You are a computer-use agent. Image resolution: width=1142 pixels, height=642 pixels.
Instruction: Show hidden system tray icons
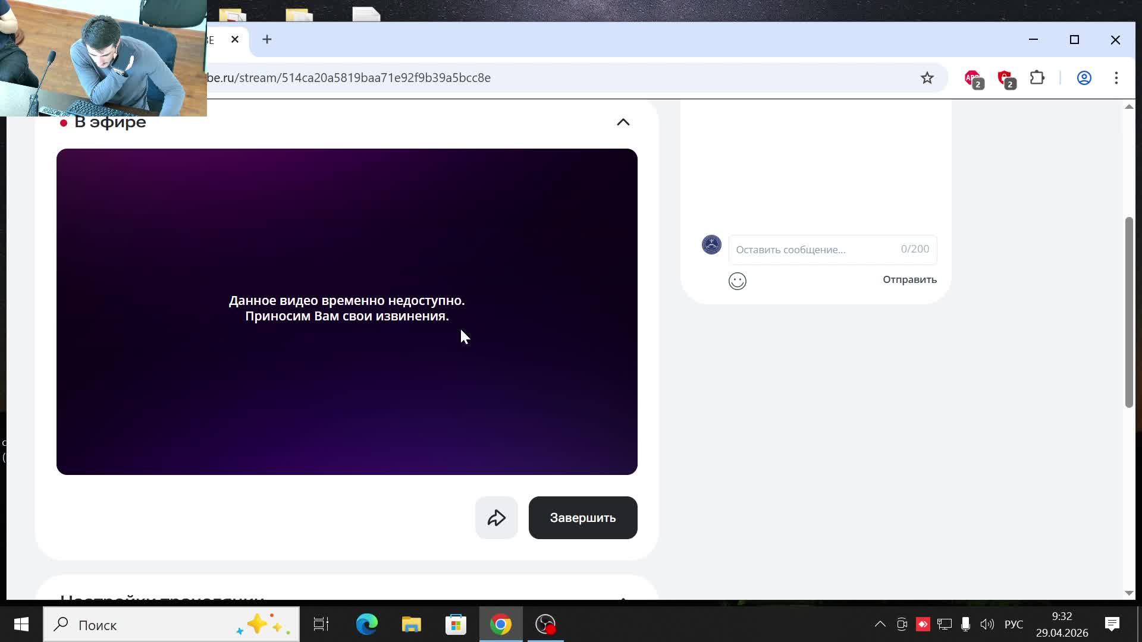[x=880, y=624]
